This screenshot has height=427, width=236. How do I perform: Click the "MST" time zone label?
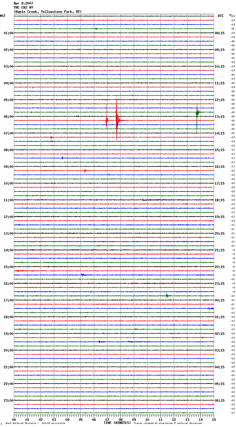(x=3, y=16)
